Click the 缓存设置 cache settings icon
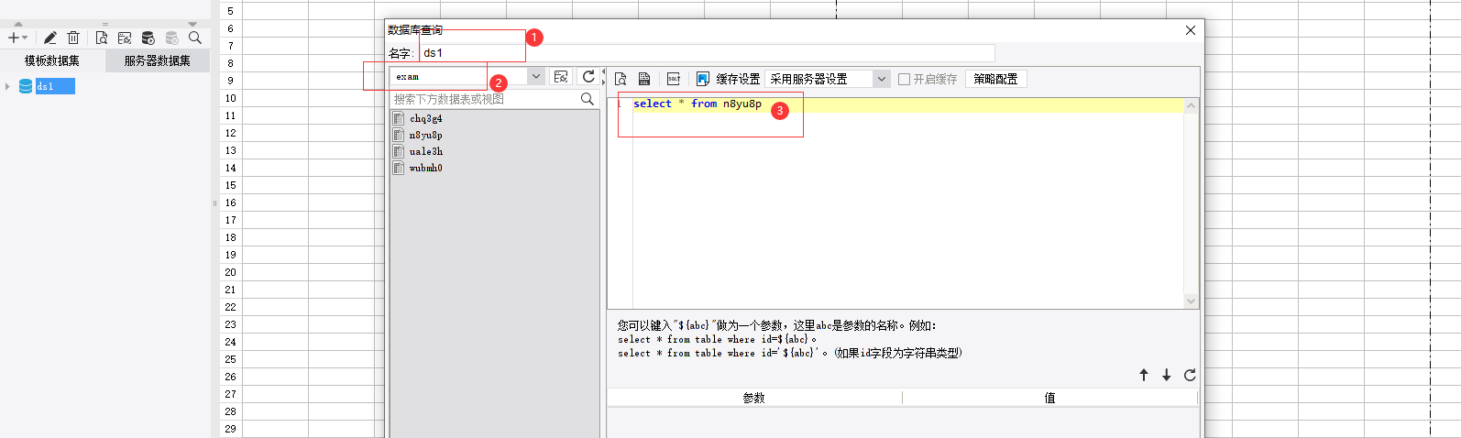 (703, 79)
